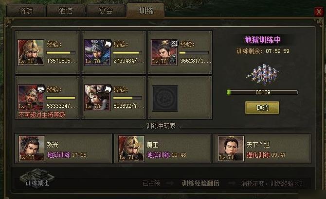Select the Lv. 78 cavalry general portrait
326x199 pixels.
pos(97,52)
